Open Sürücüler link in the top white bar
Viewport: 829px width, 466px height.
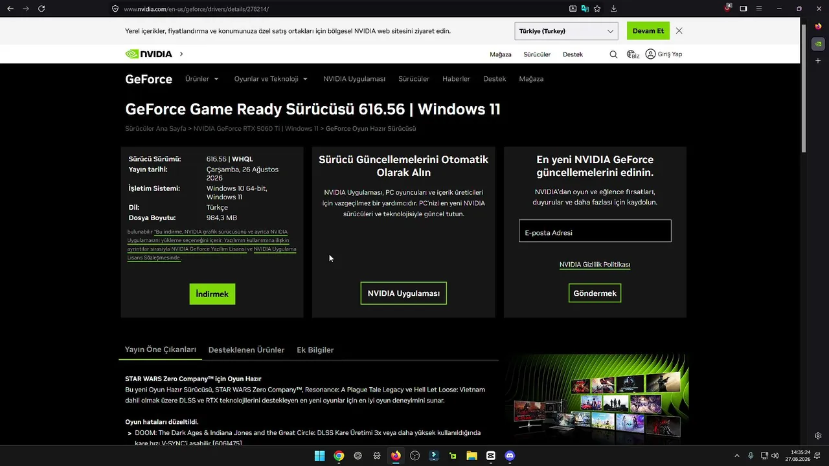coord(537,54)
